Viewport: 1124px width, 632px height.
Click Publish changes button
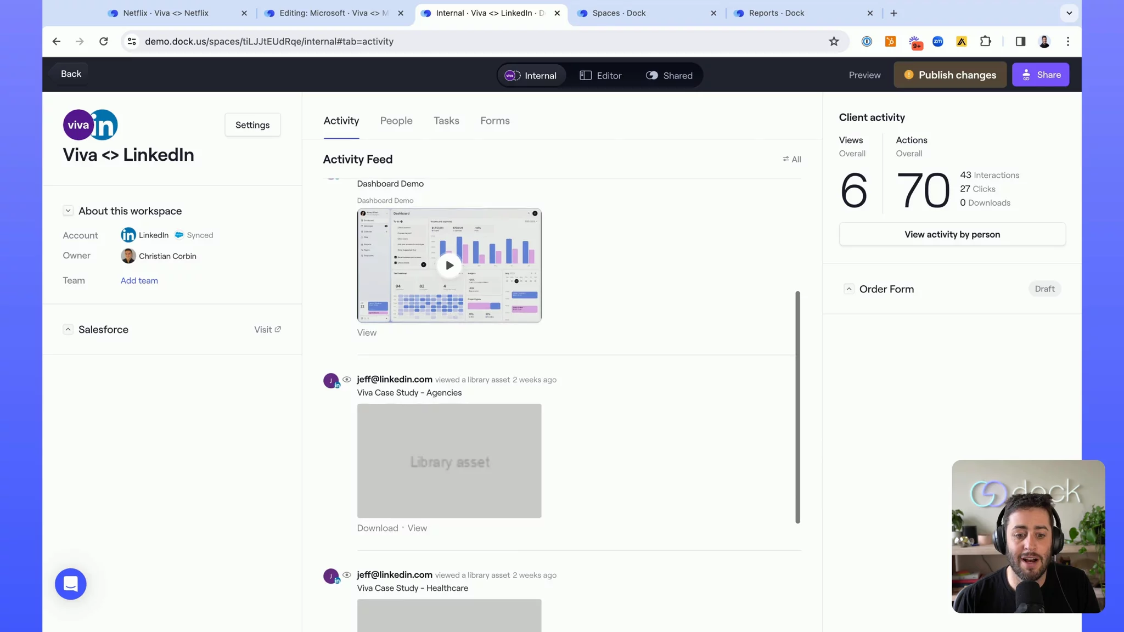[950, 75]
